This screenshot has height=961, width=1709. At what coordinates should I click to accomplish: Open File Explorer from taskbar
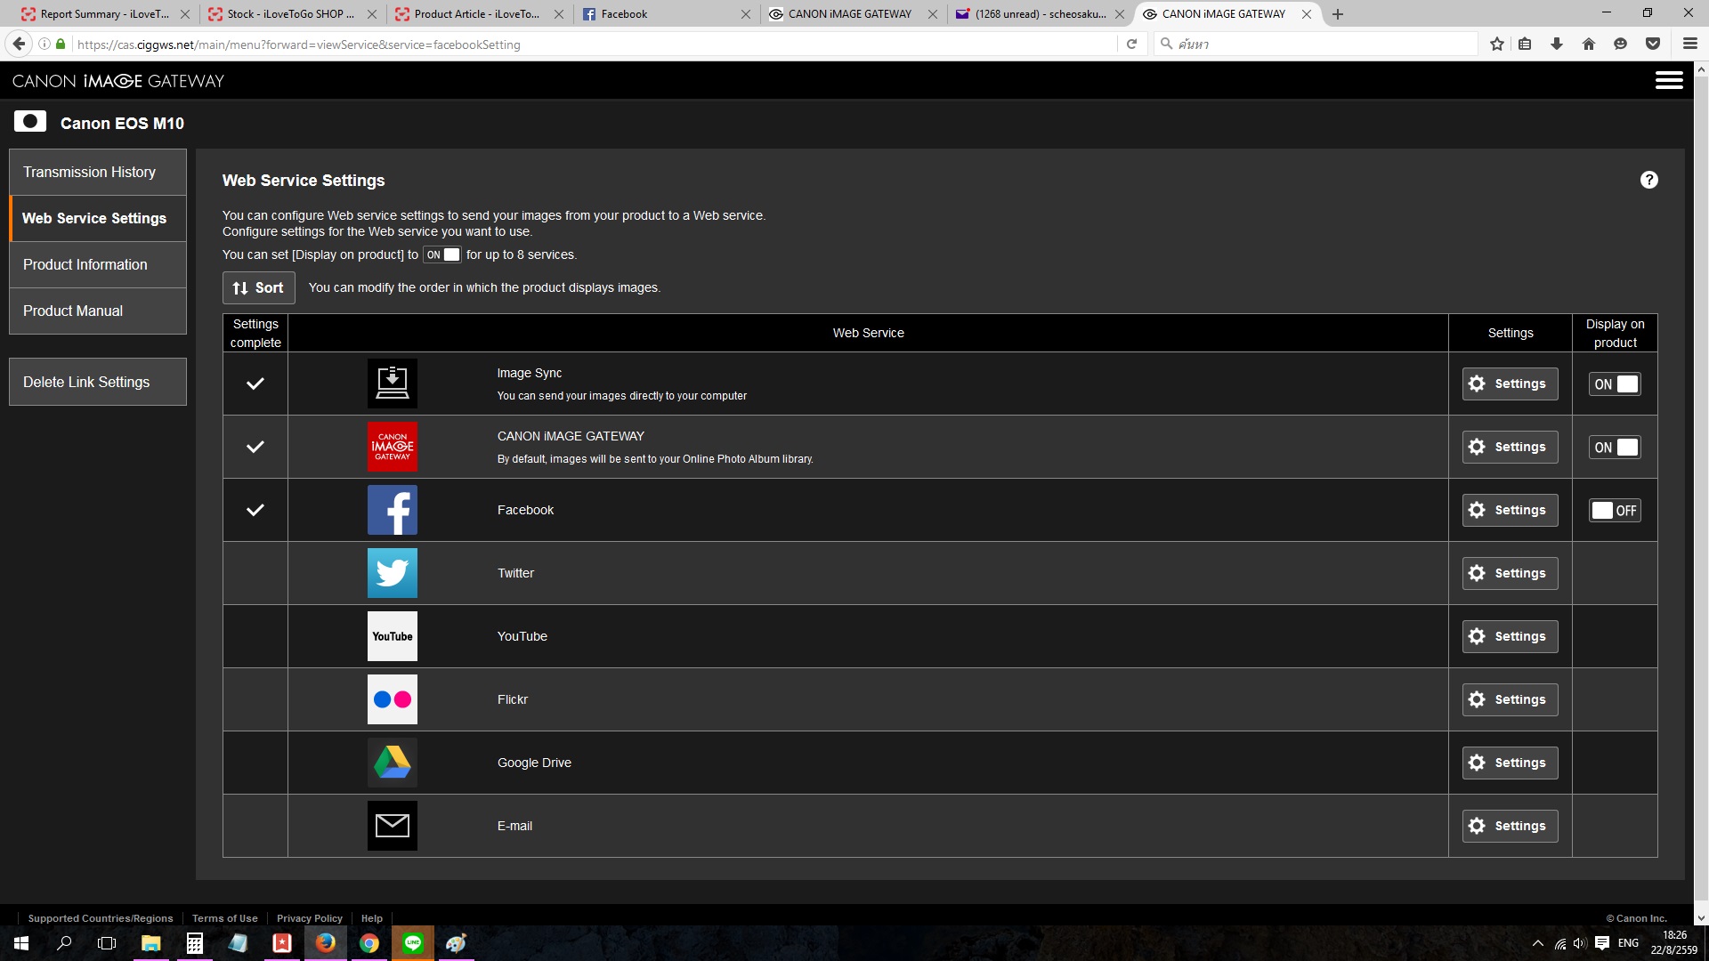coord(151,943)
